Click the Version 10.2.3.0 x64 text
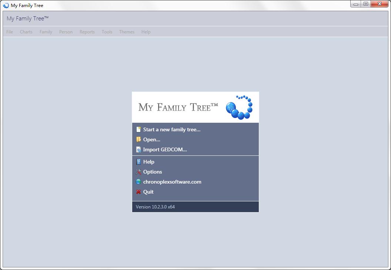The width and height of the screenshot is (391, 270). click(155, 207)
